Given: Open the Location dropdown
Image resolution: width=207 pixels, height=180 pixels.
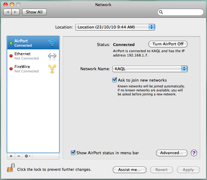Looking at the screenshot, I should (115, 27).
